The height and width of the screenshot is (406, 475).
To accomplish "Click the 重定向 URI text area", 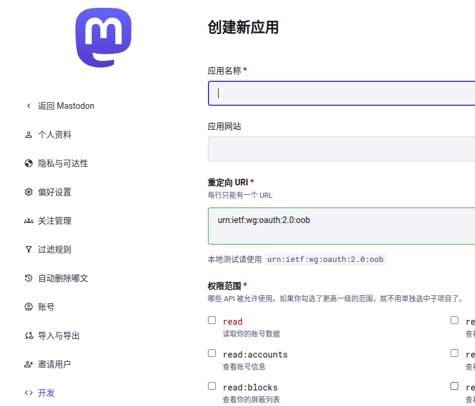I will pyautogui.click(x=341, y=225).
